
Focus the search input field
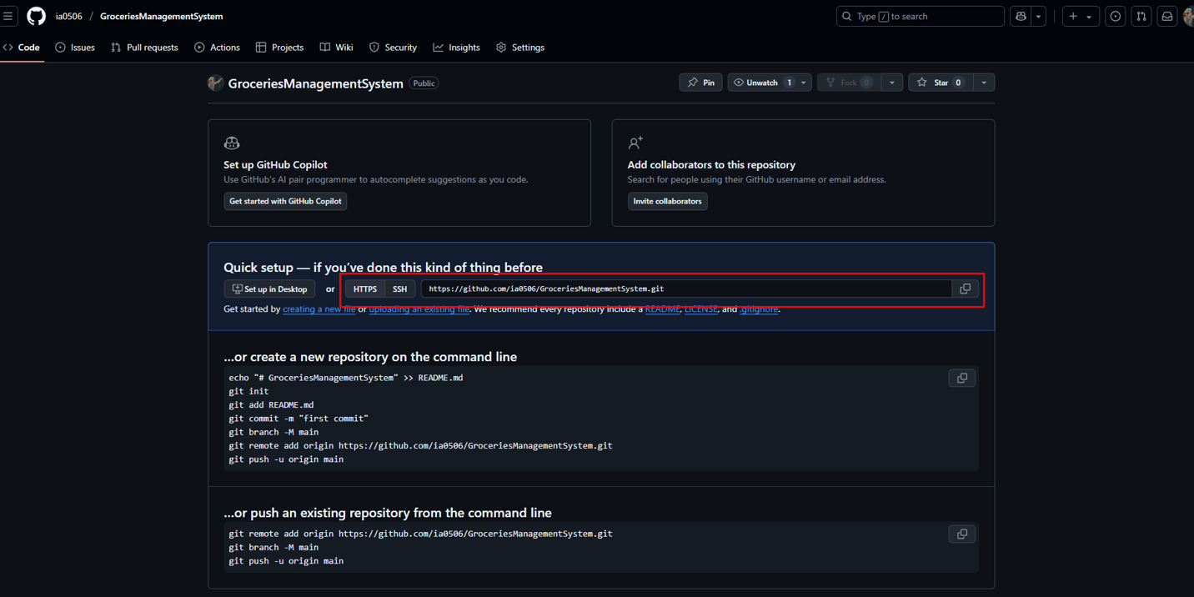tap(917, 16)
